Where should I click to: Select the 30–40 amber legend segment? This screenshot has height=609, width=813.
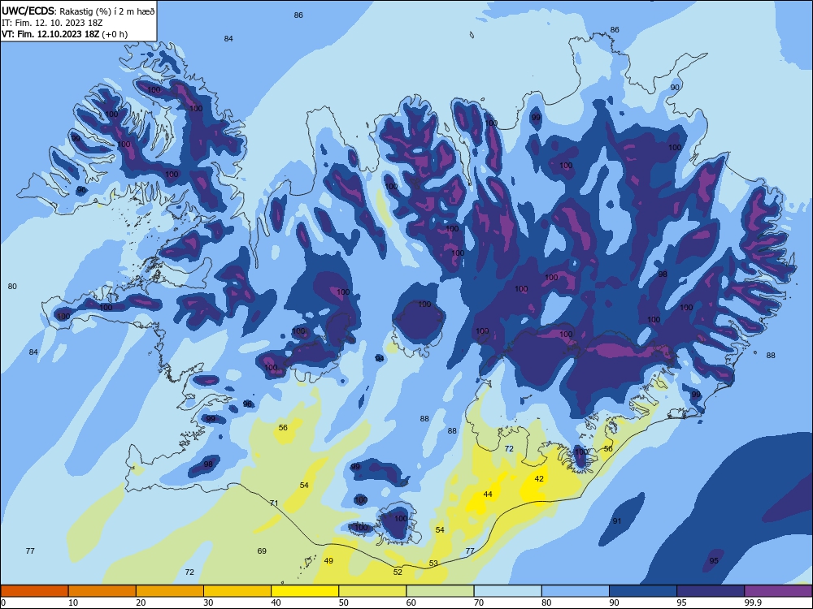tap(237, 591)
